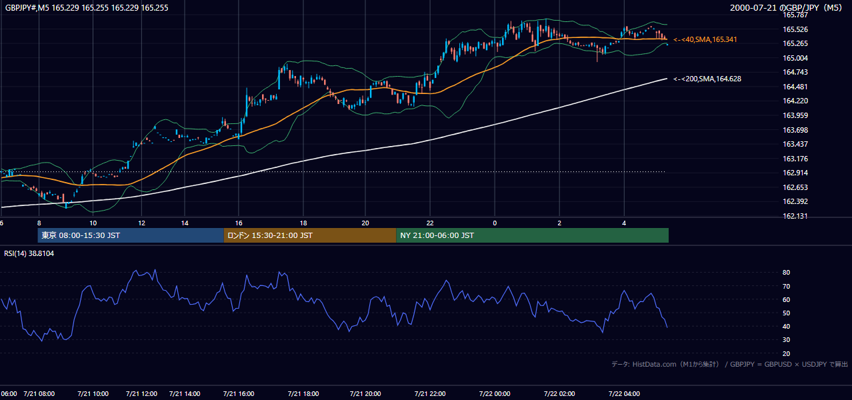Click the RSI scale level 50
This screenshot has width=852, height=400.
tap(787, 313)
